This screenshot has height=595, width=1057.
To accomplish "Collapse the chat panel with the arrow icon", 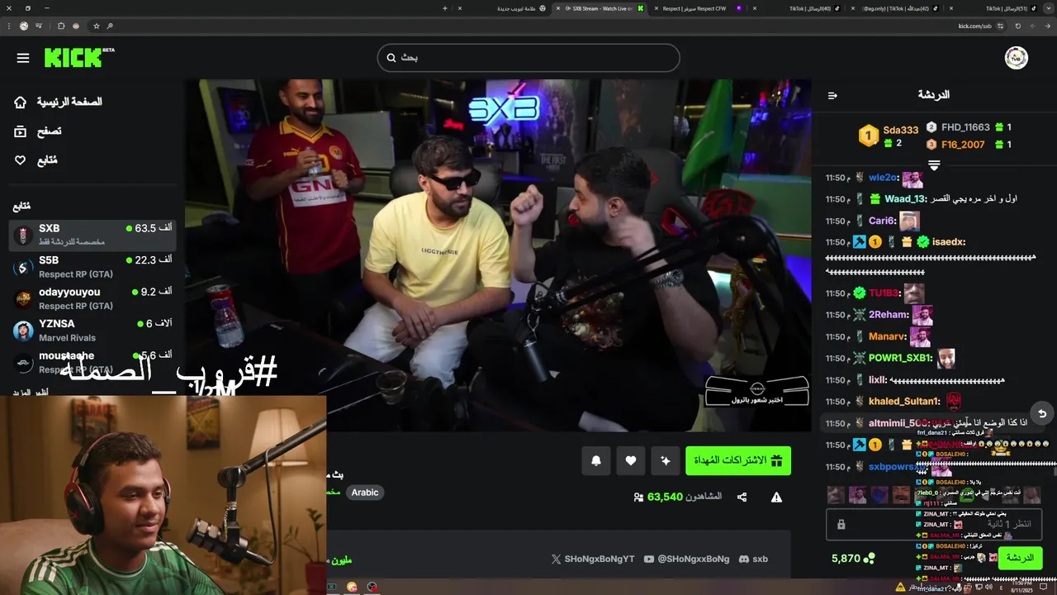I will click(x=832, y=95).
